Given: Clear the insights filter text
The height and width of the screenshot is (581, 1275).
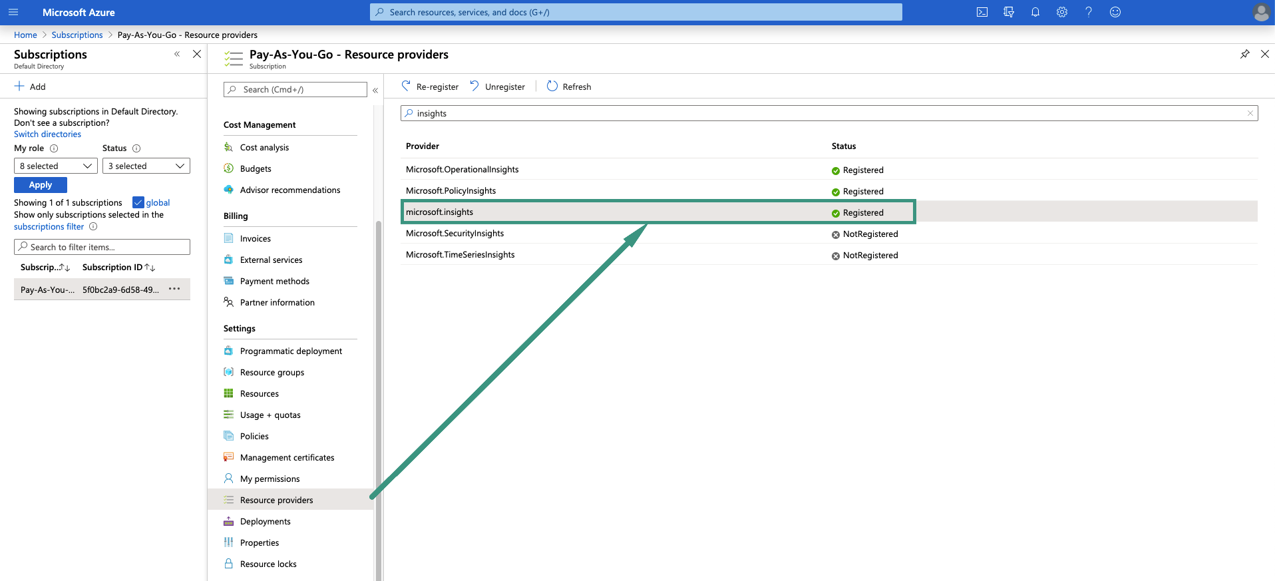Looking at the screenshot, I should tap(1250, 113).
